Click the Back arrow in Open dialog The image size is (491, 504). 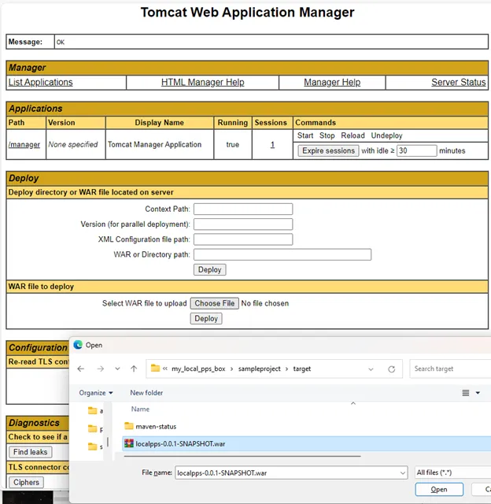tap(82, 369)
